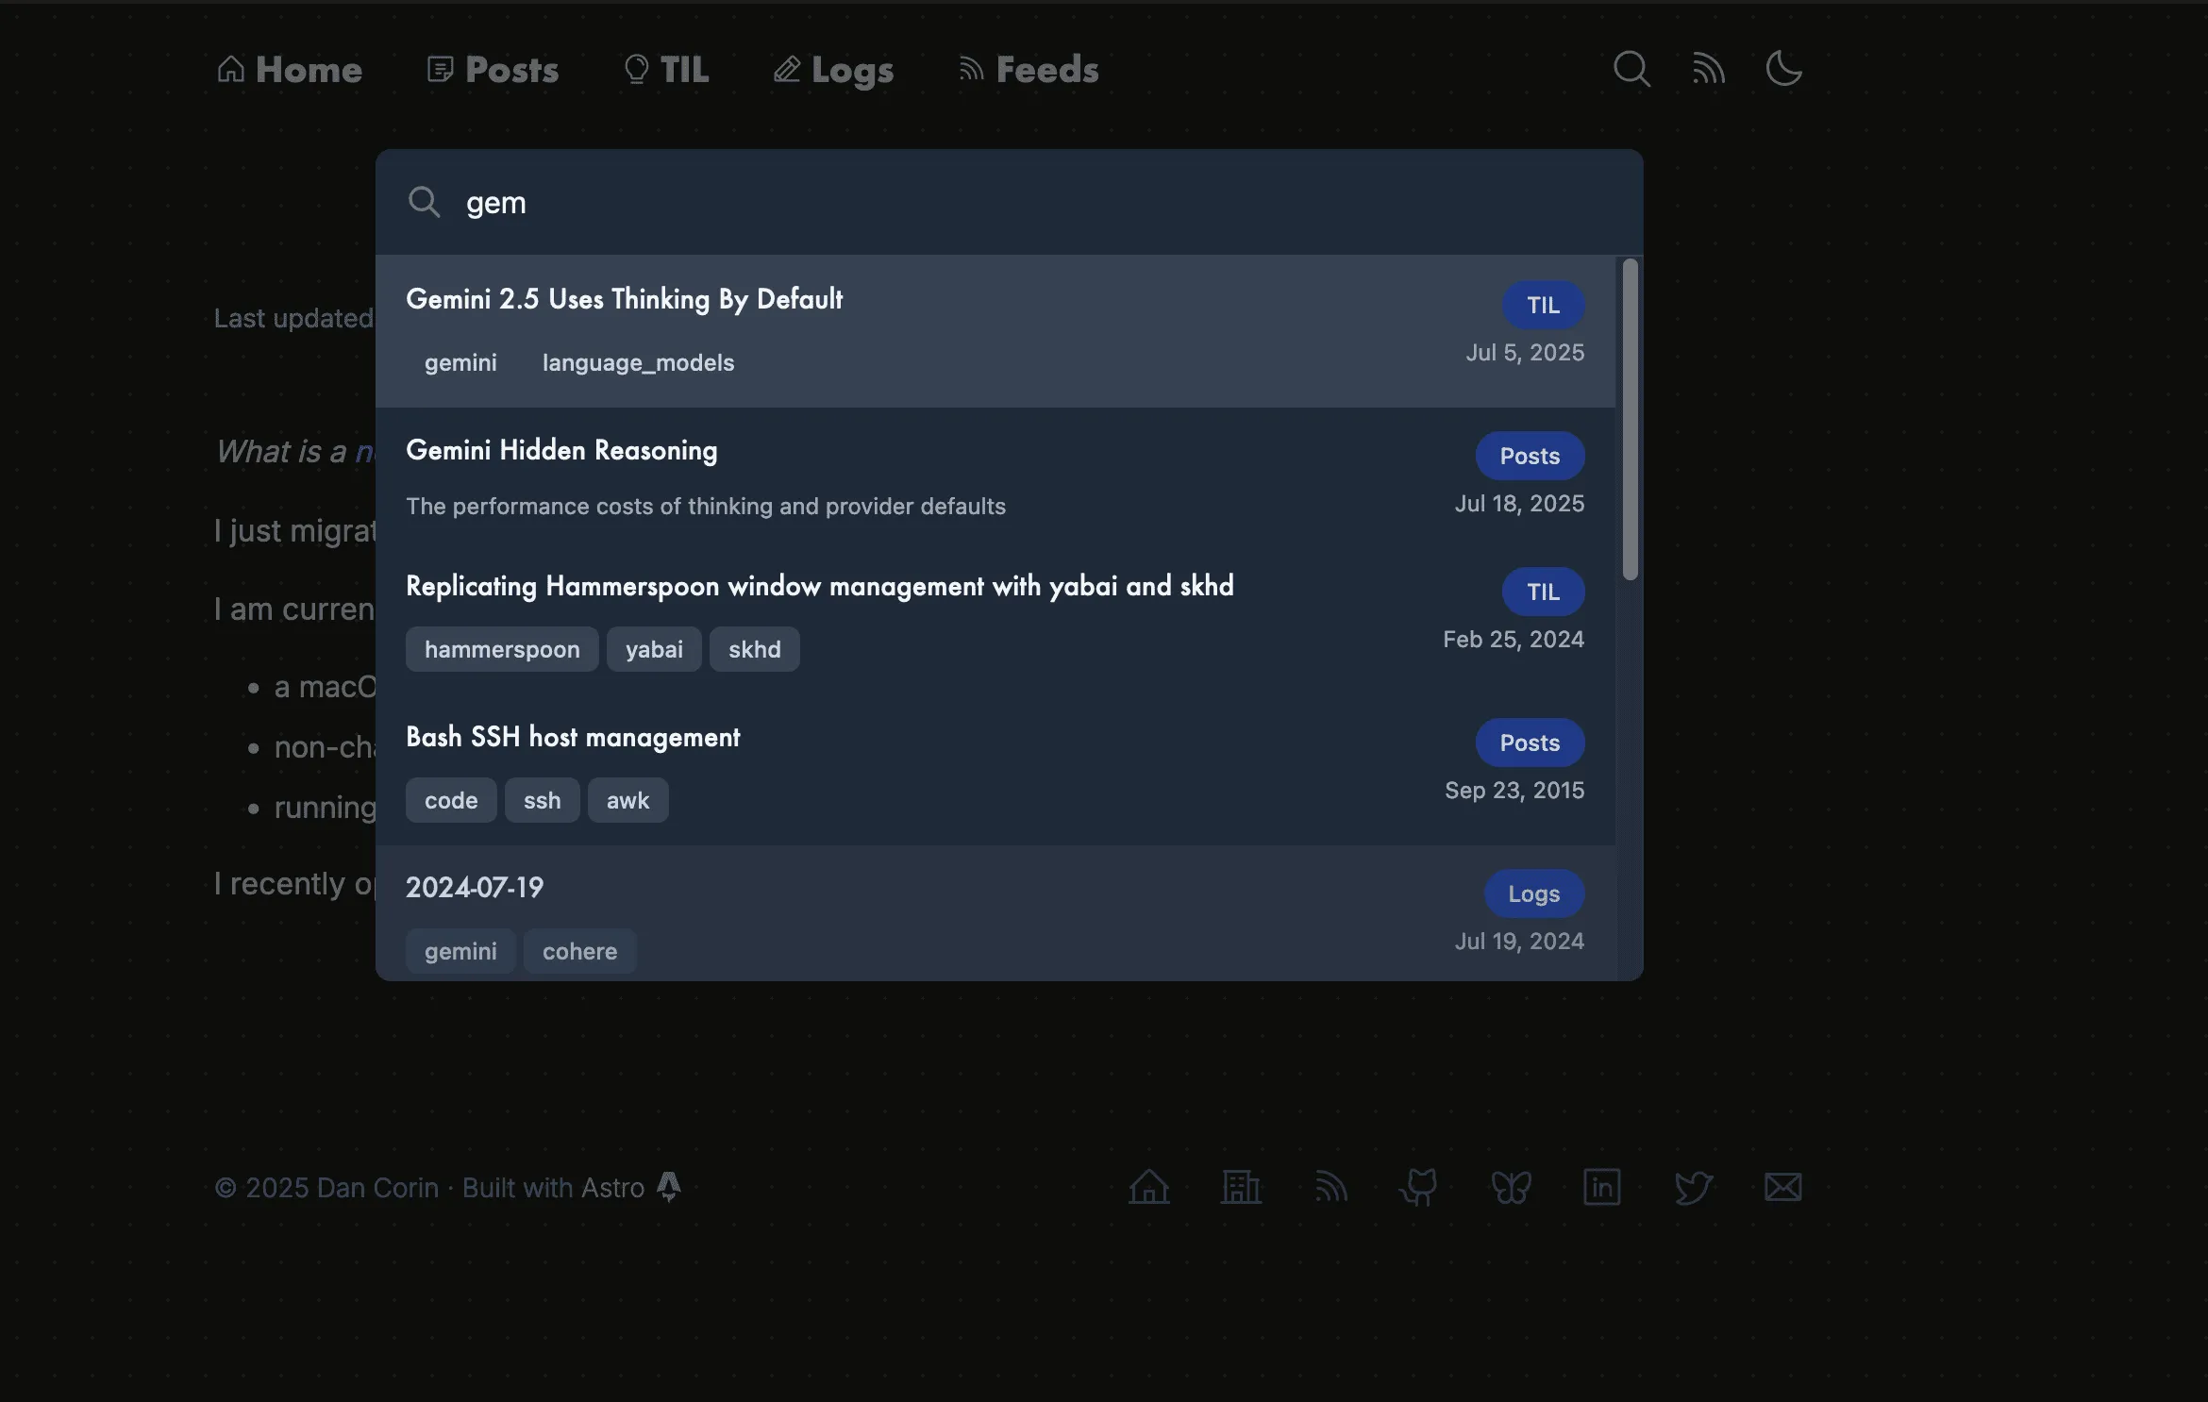Select the Posts badge on Gemini Hidden Reasoning
This screenshot has height=1402, width=2208.
point(1529,456)
